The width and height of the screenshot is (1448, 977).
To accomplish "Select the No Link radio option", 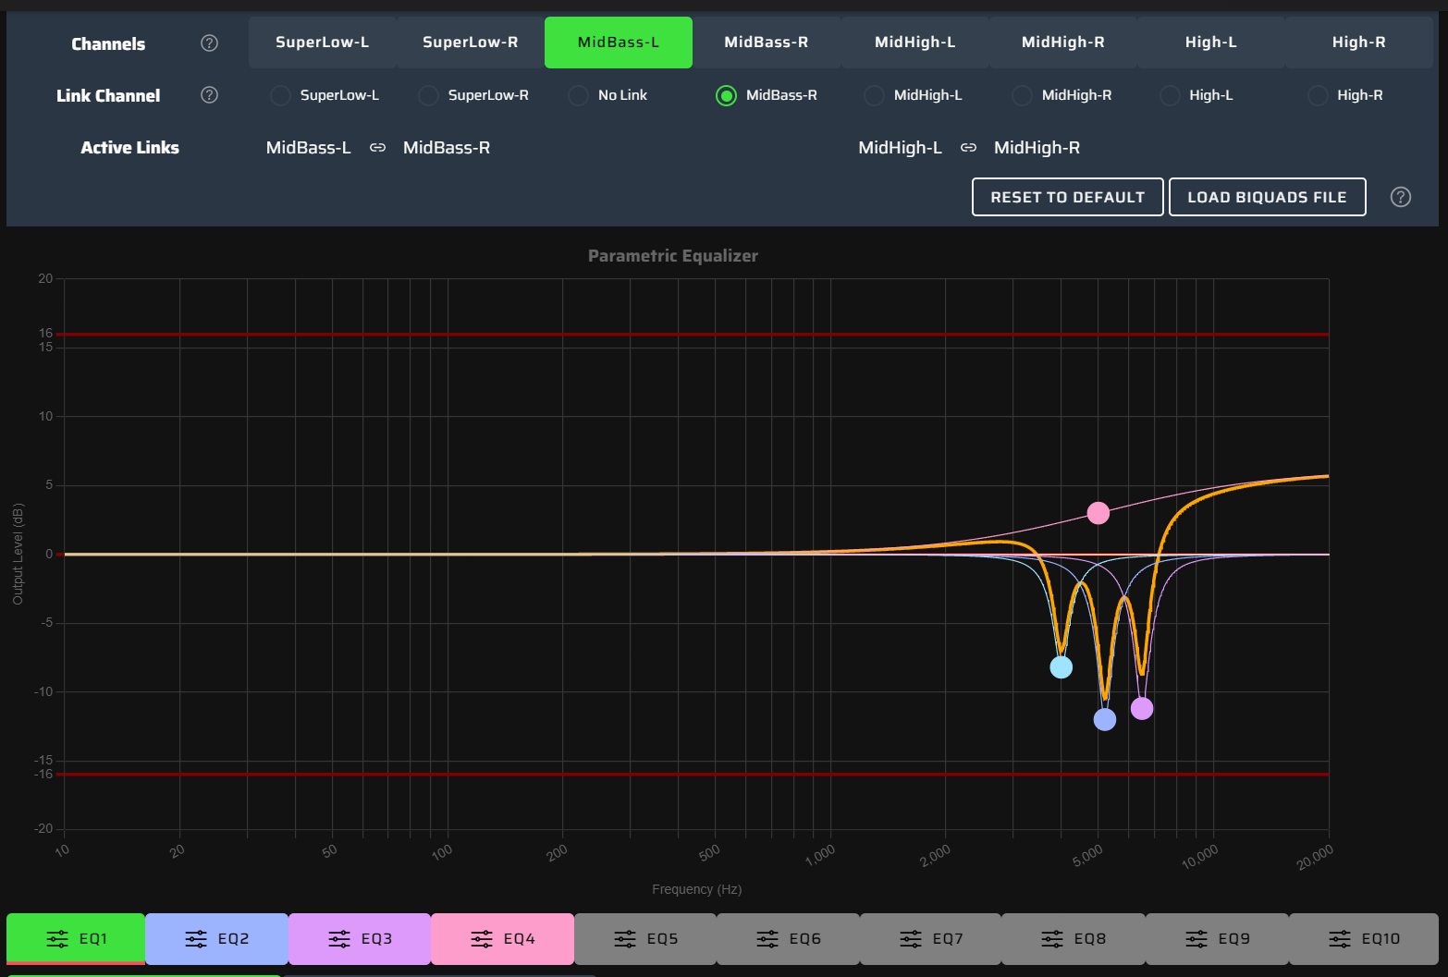I will (x=579, y=96).
